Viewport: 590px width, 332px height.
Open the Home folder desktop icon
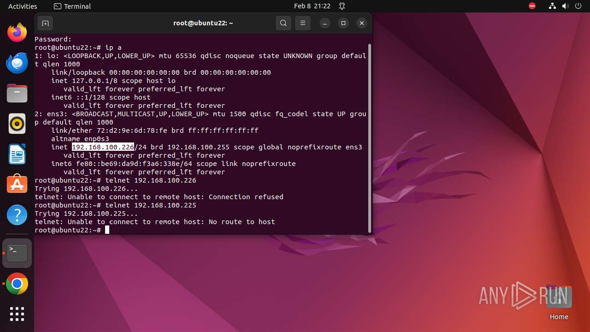coord(559,302)
